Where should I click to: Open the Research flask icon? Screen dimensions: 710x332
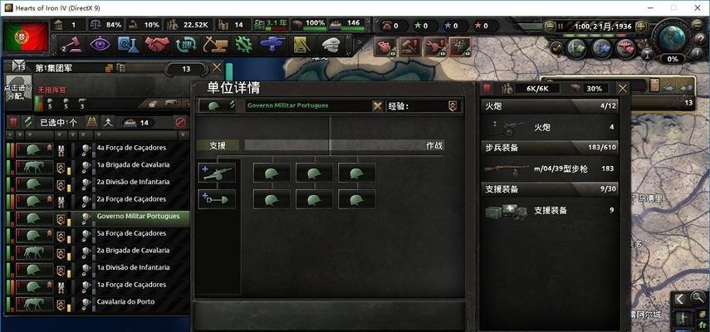point(128,44)
